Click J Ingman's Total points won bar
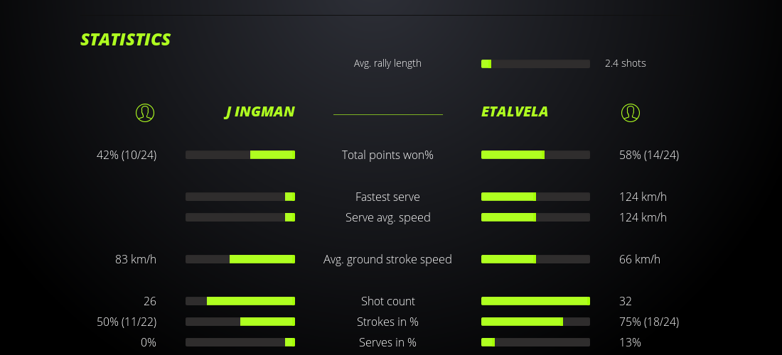The image size is (782, 355). tap(240, 155)
